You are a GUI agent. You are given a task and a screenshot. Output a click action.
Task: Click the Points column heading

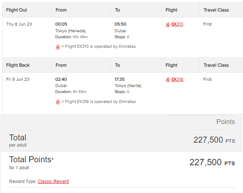click(226, 122)
